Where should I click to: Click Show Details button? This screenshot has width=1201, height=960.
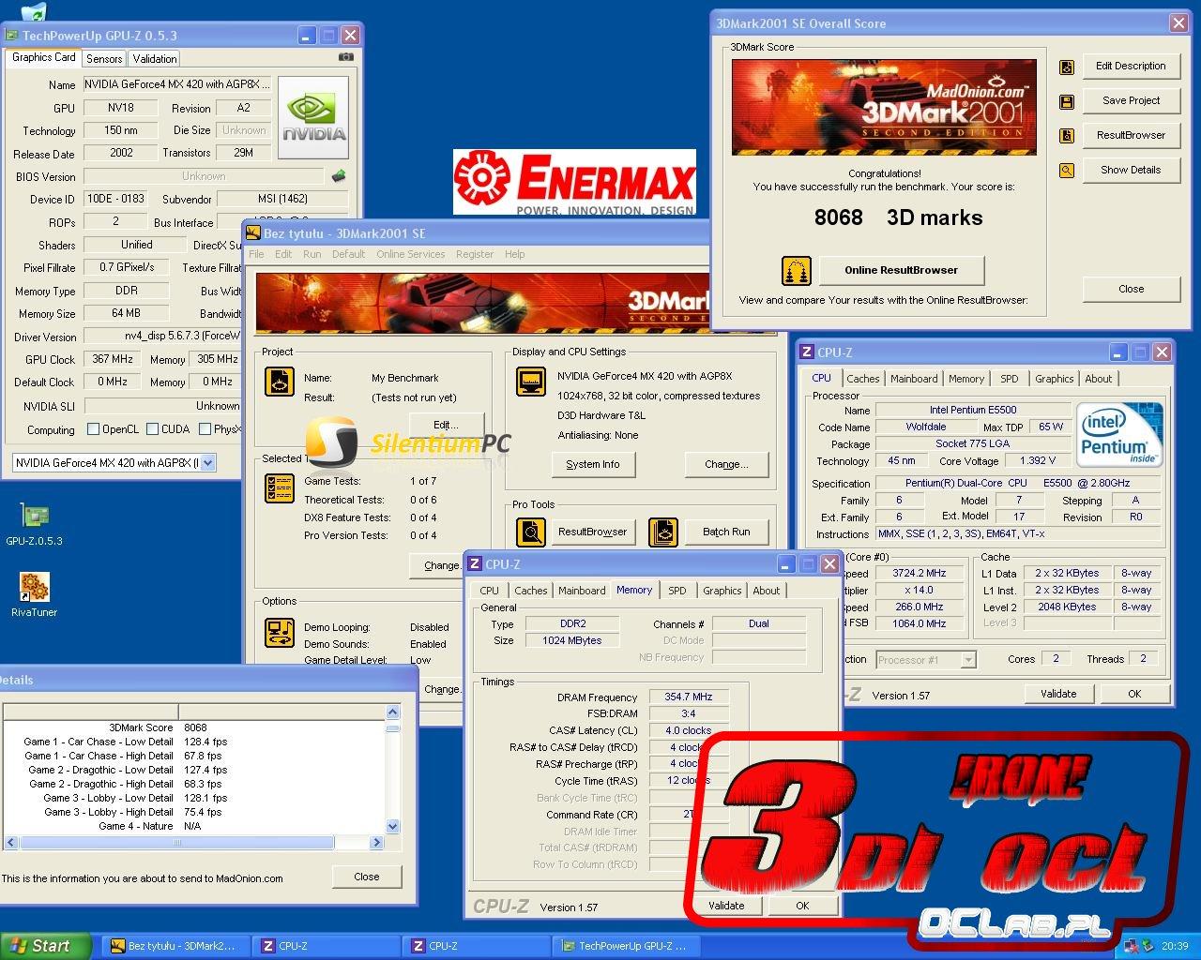tap(1131, 171)
